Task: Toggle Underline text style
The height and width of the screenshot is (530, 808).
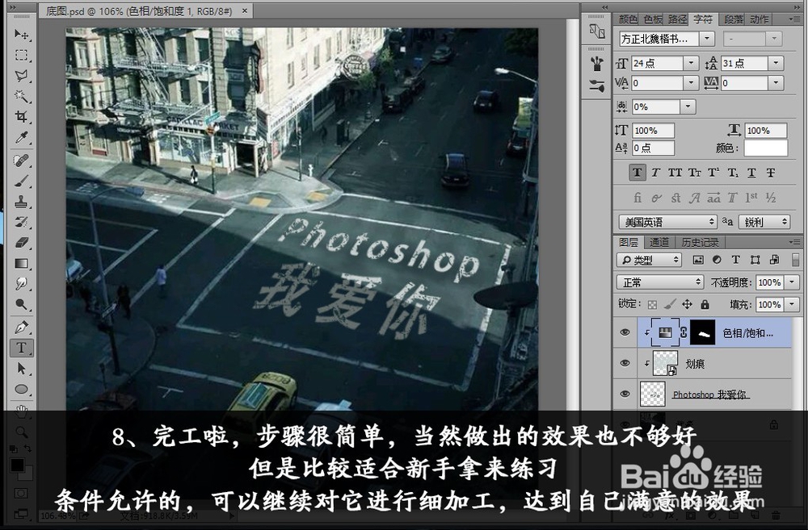Action: 751,173
